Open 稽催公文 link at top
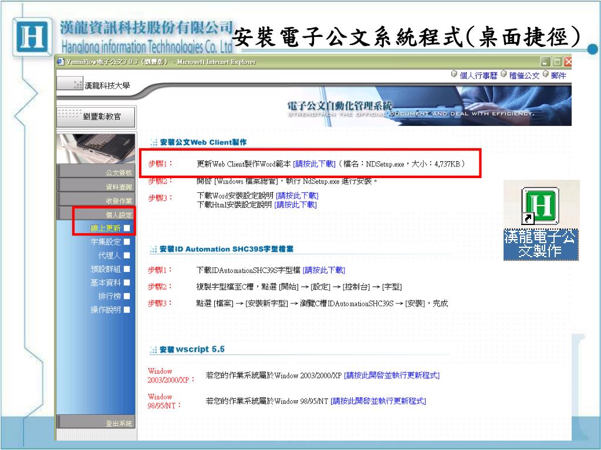The image size is (601, 450). pos(524,76)
